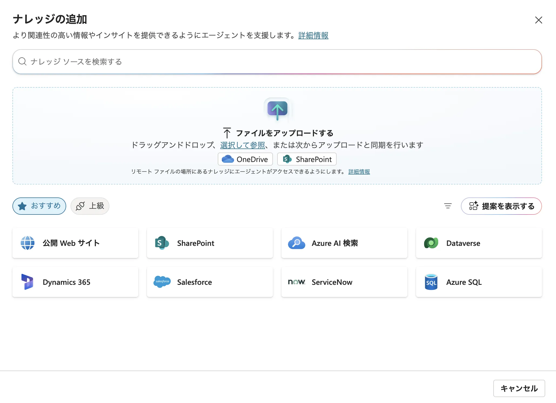
Task: Add SharePoint as a knowledge source
Action: coord(210,243)
